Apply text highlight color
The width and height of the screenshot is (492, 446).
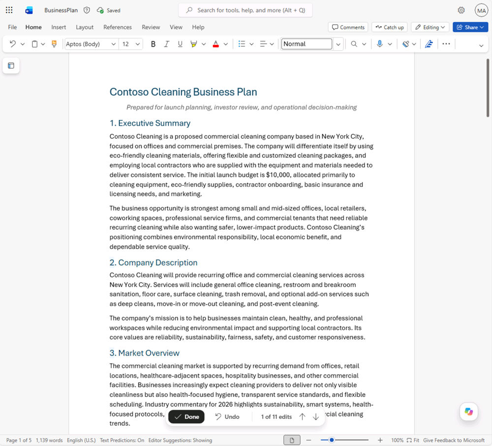(x=193, y=44)
